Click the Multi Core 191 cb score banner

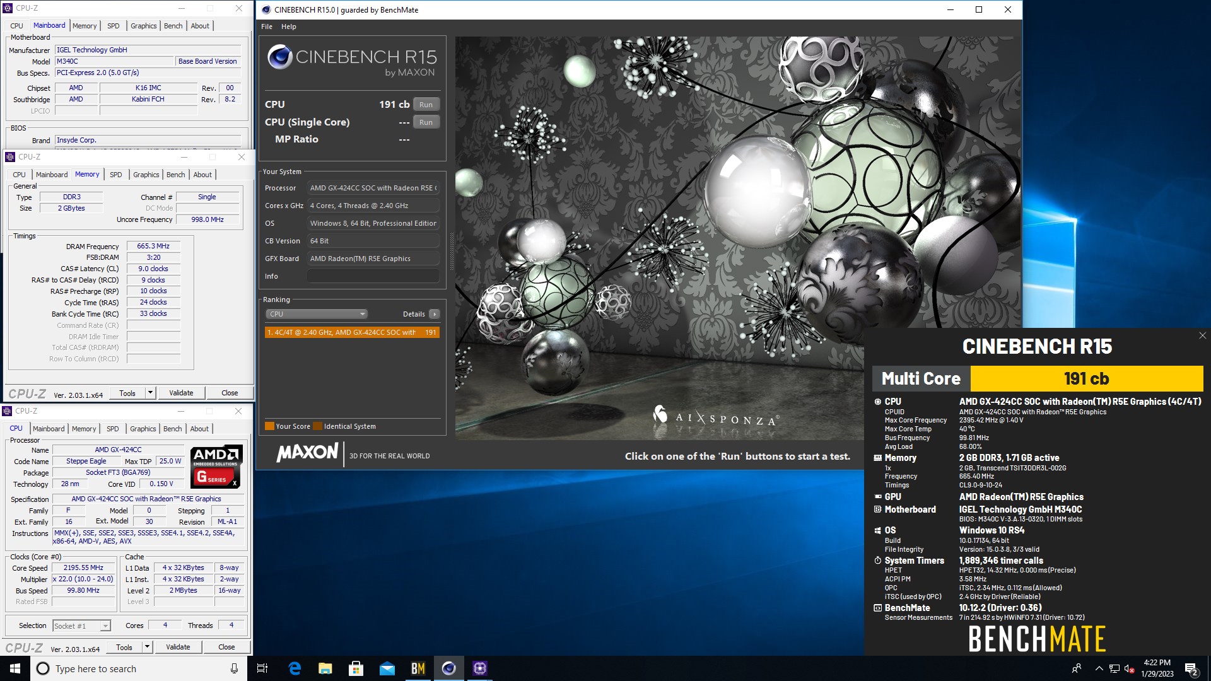click(x=1038, y=379)
